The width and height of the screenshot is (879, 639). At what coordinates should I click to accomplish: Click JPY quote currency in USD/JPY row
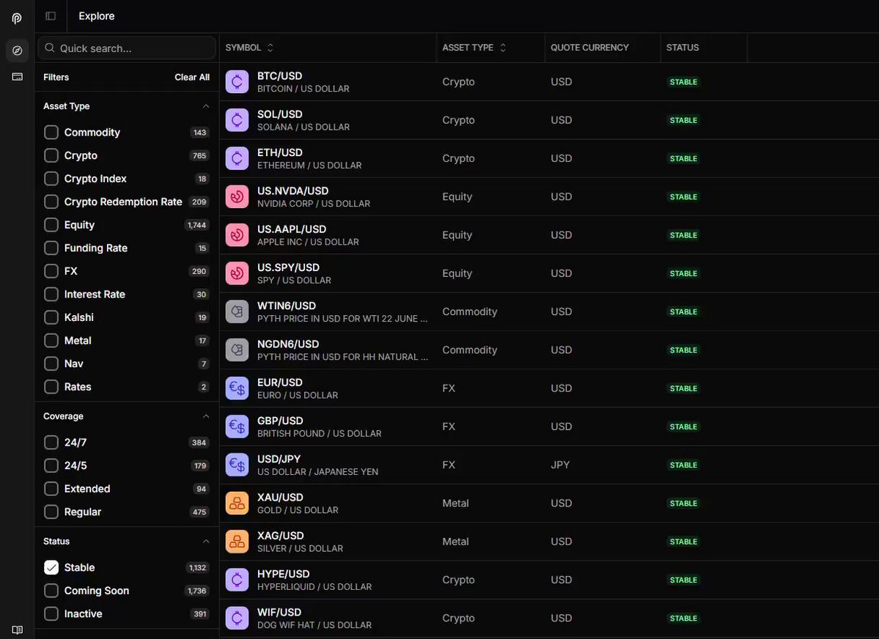(x=560, y=465)
